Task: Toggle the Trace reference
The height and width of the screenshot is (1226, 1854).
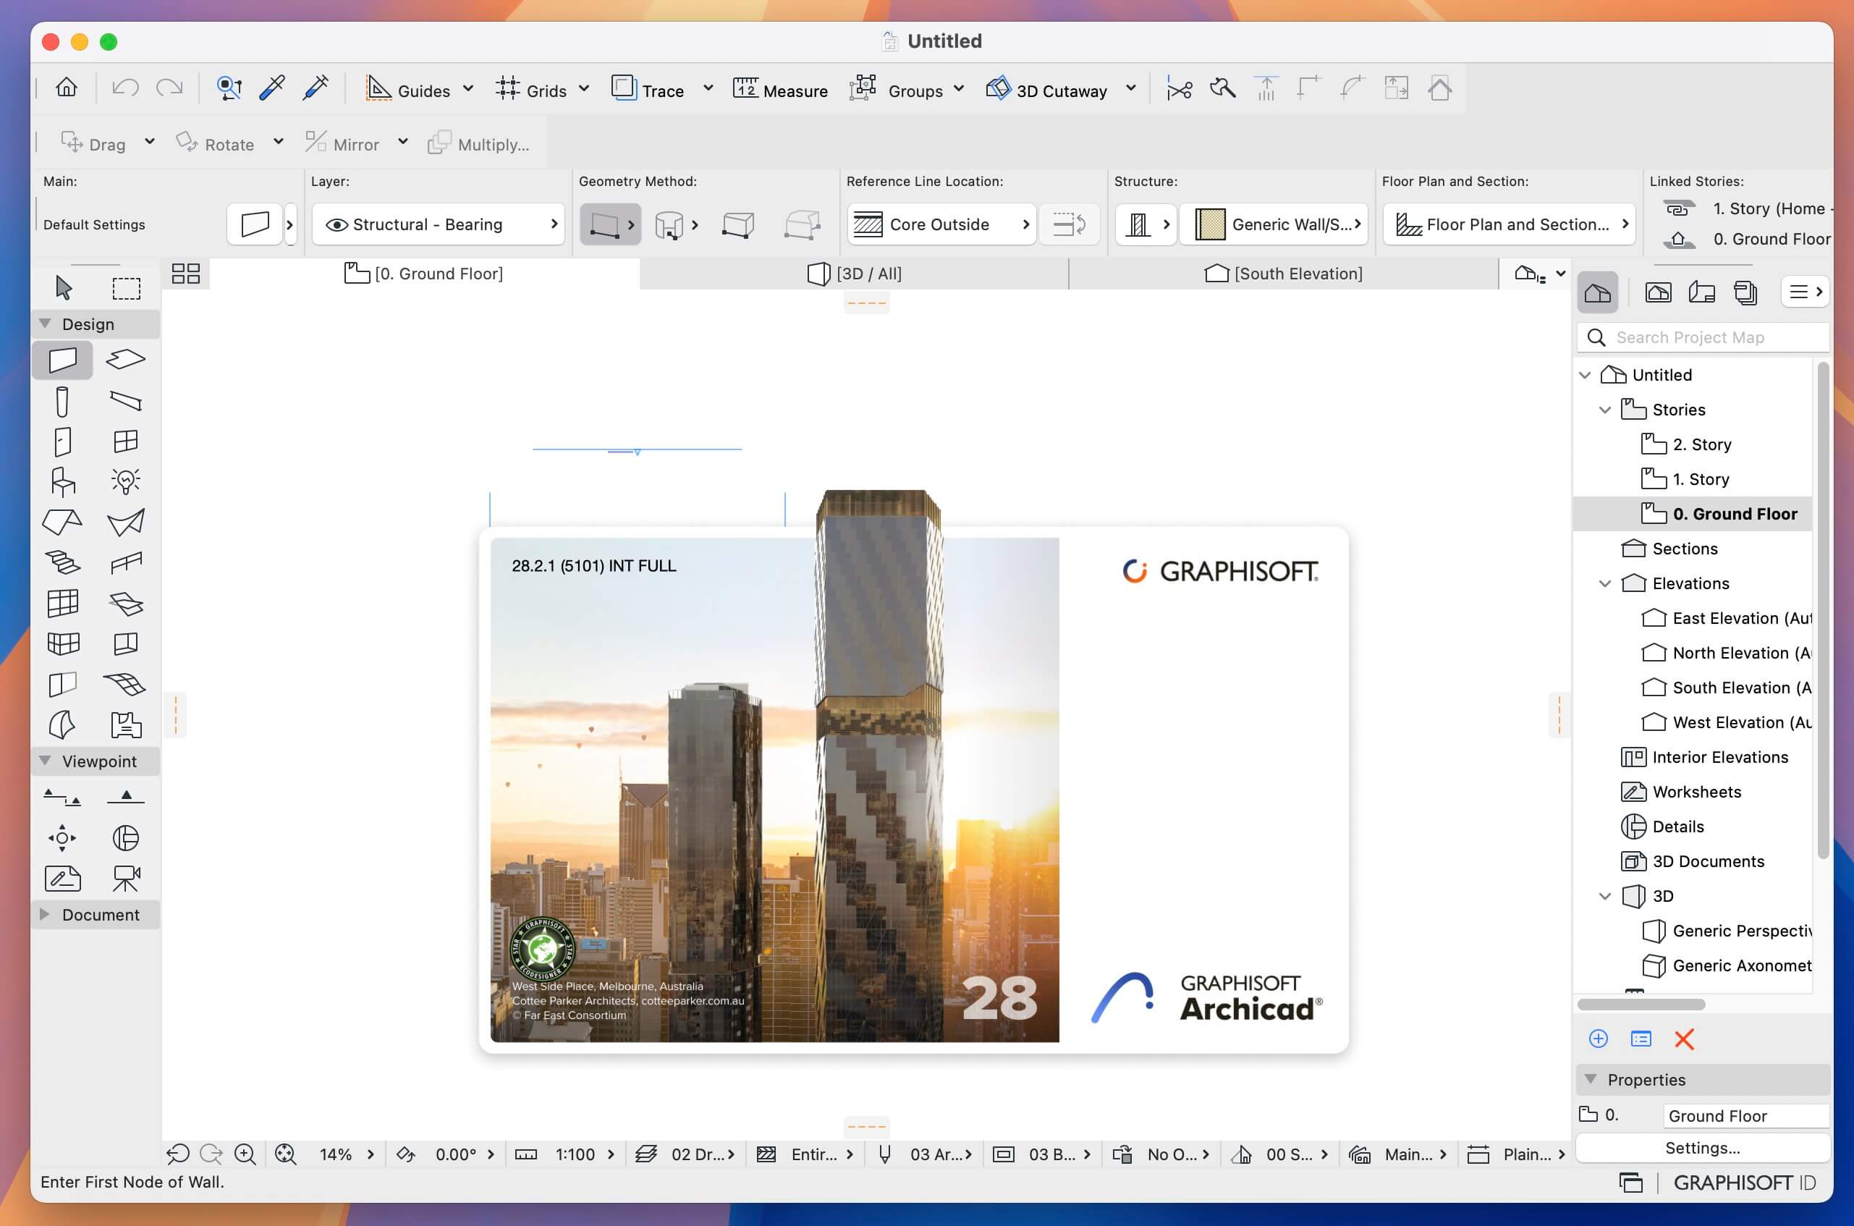Action: tap(647, 89)
